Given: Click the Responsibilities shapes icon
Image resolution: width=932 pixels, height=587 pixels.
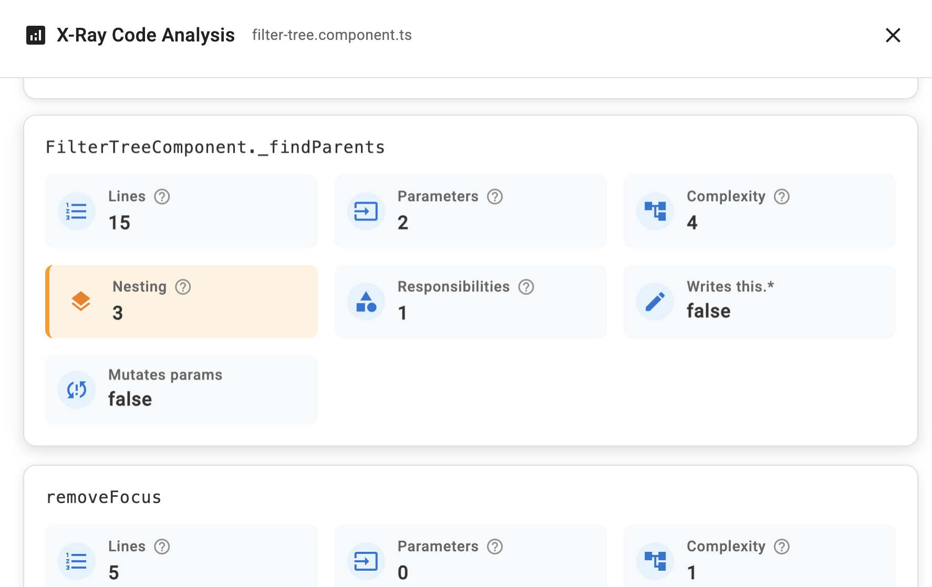Looking at the screenshot, I should point(366,301).
